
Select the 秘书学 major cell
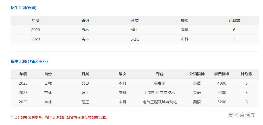click(160, 83)
